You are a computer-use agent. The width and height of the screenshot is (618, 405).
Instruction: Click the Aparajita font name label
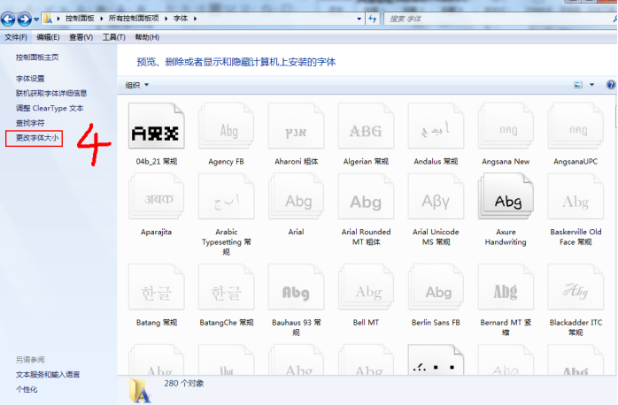[157, 232]
